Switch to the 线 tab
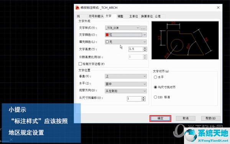 [x=82, y=16]
